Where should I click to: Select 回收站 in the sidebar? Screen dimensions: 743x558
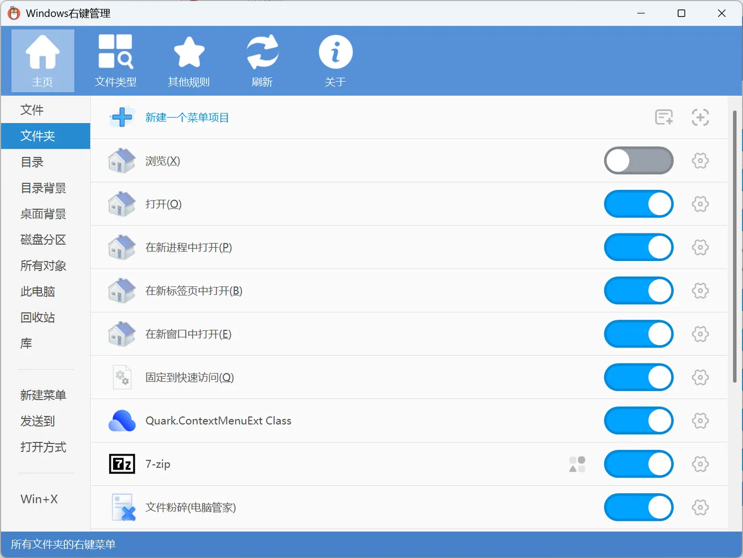46,317
